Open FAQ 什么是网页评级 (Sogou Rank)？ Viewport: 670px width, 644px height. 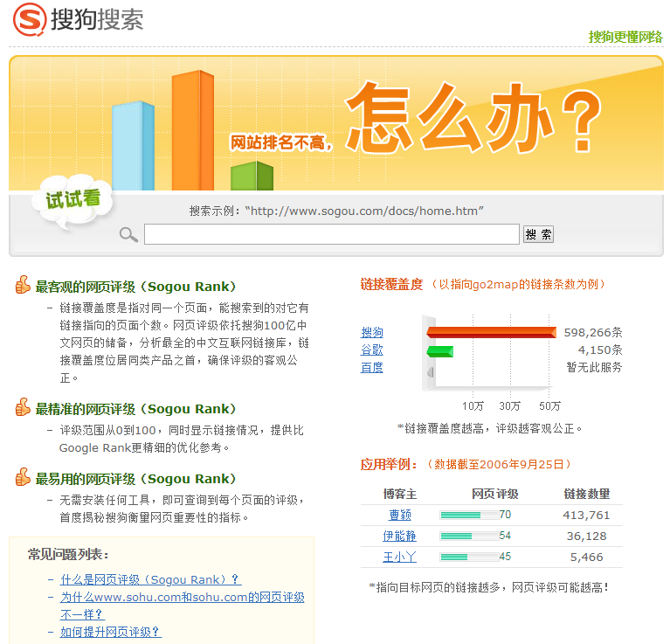tap(151, 579)
